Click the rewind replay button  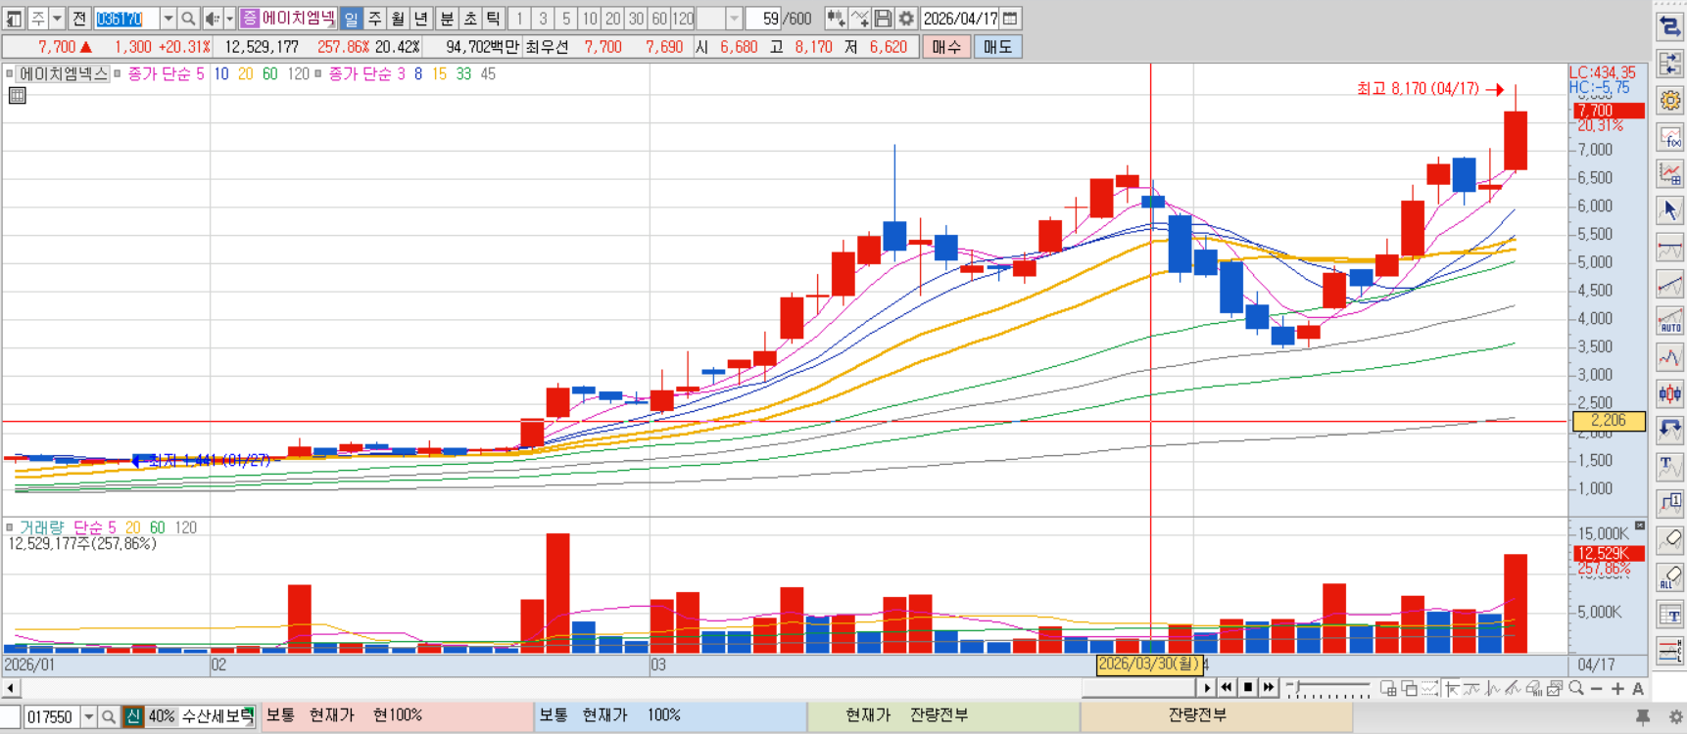[1227, 688]
